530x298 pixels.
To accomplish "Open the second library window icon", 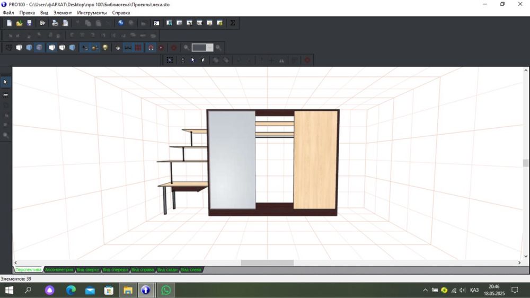I will click(179, 23).
